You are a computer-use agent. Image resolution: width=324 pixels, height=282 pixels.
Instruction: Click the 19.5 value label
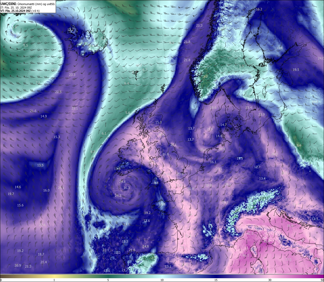pyautogui.click(x=296, y=70)
